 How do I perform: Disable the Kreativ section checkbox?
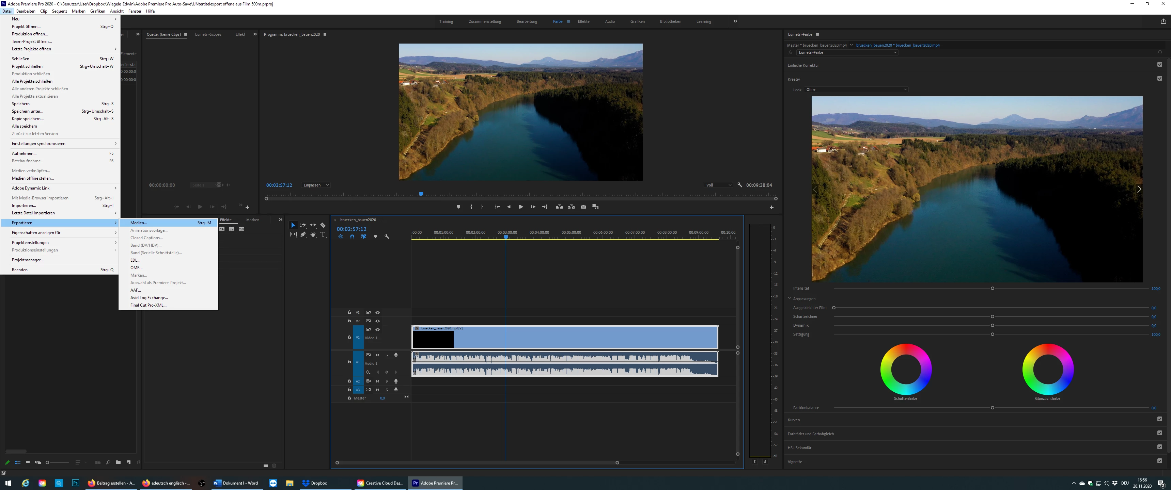[1159, 79]
